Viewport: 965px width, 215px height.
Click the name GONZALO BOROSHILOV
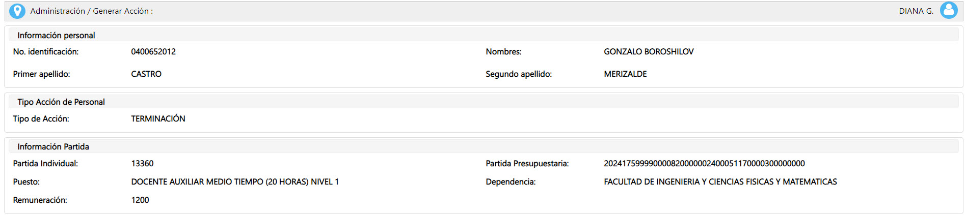pyautogui.click(x=649, y=51)
